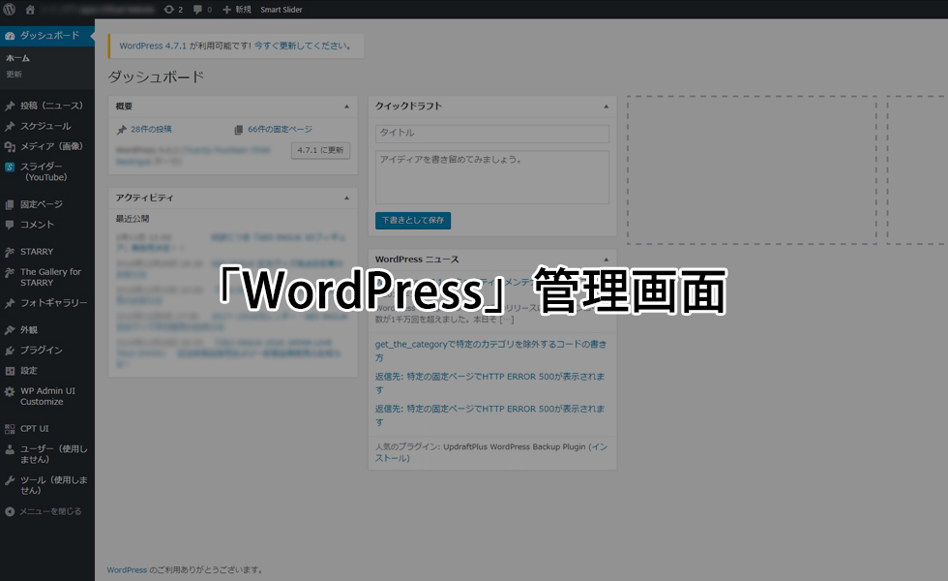The image size is (948, 581).
Task: Open the 28件の投稿 link
Action: coord(151,130)
